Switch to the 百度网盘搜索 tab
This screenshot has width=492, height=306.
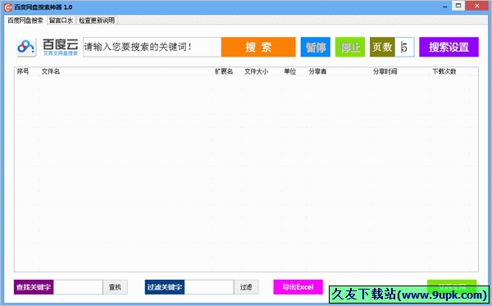25,21
